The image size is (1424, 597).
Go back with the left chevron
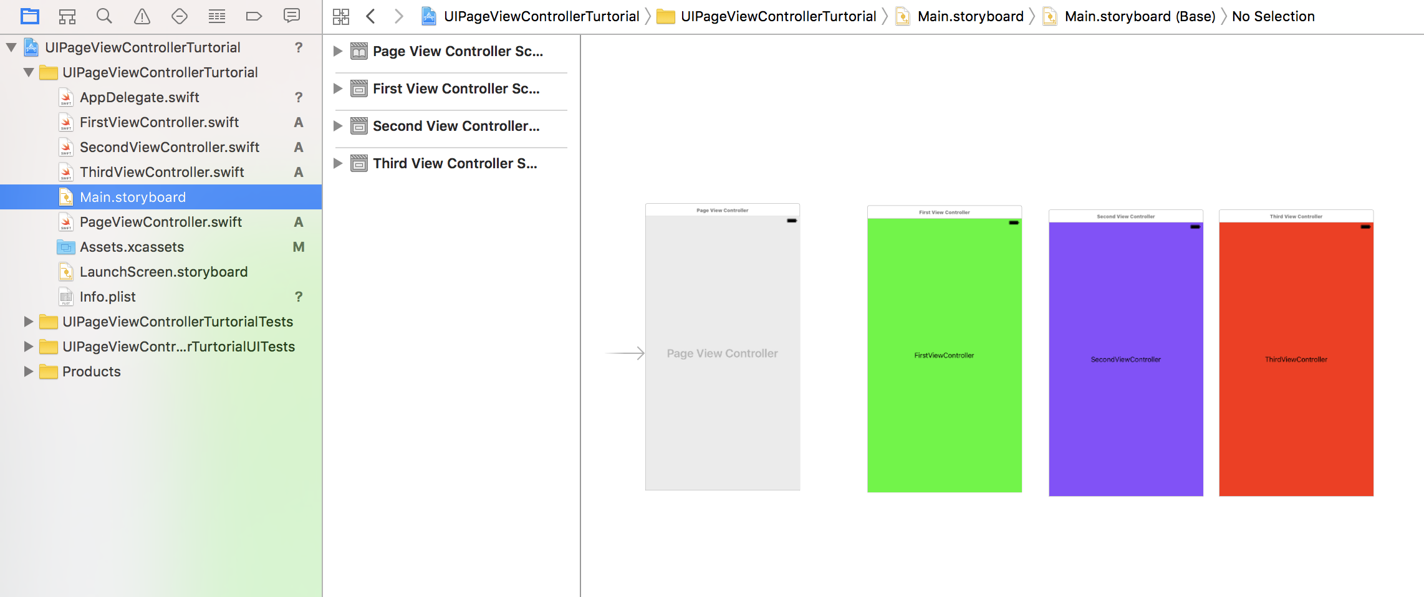pos(370,16)
